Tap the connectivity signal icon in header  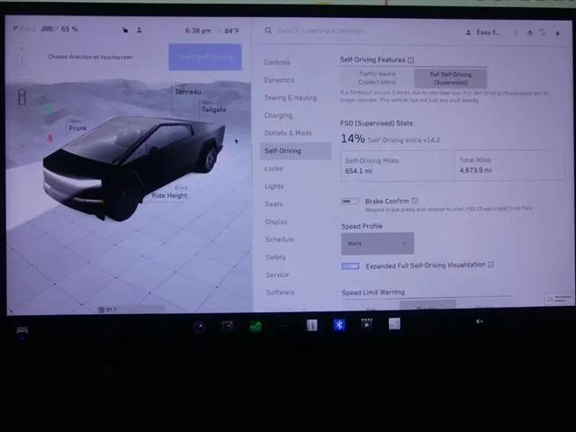pos(543,32)
